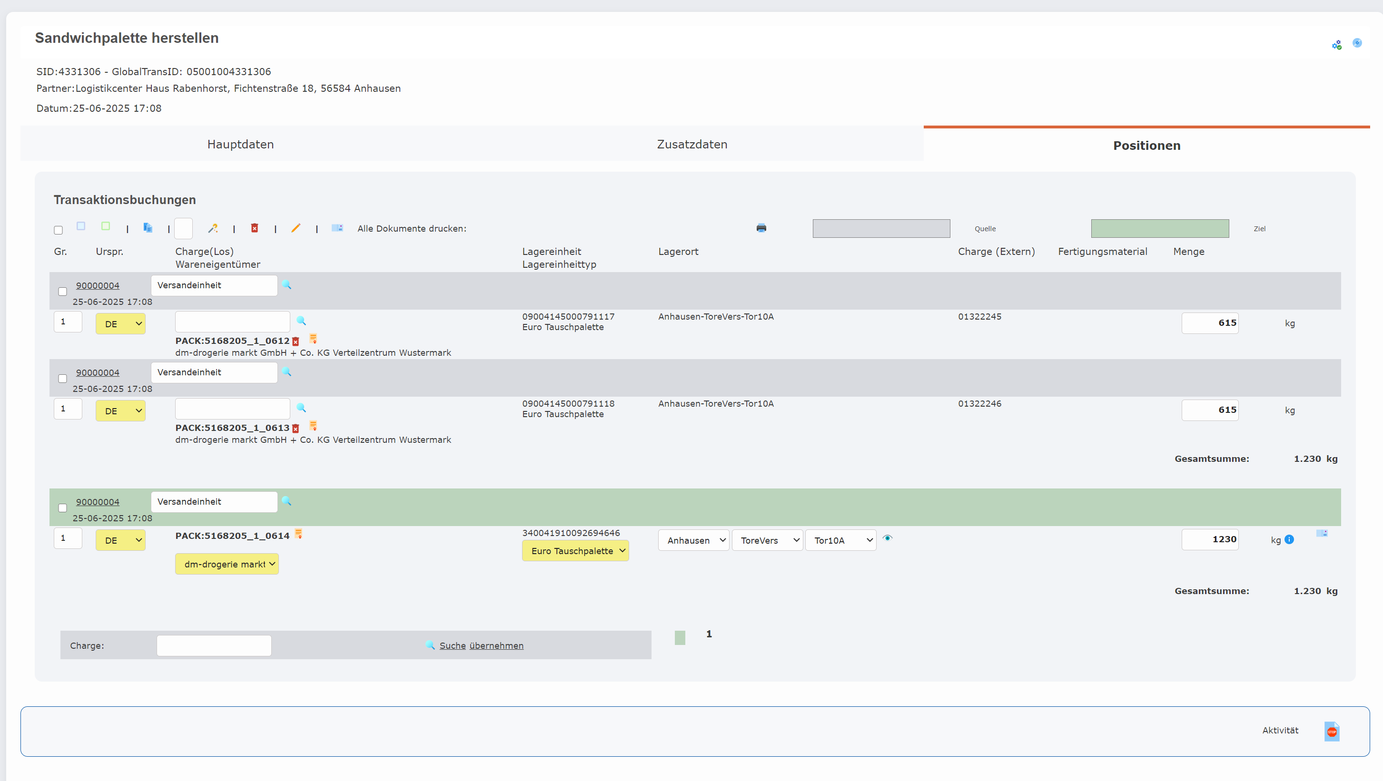Click the orange pencil edit icon
This screenshot has height=781, width=1383.
pos(296,228)
